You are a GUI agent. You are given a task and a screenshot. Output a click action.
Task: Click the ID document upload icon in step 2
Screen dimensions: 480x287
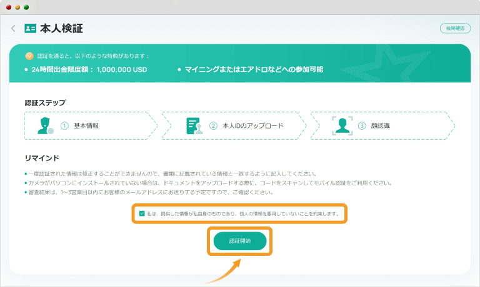pyautogui.click(x=195, y=125)
